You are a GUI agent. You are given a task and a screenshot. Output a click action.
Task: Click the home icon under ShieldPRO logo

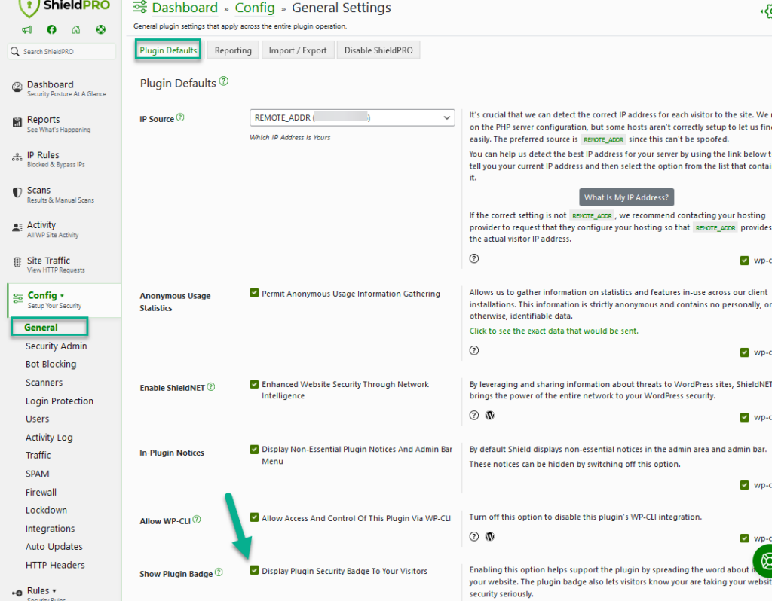[x=75, y=30]
